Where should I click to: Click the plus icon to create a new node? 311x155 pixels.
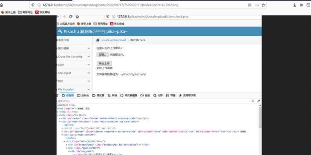pos(253,101)
